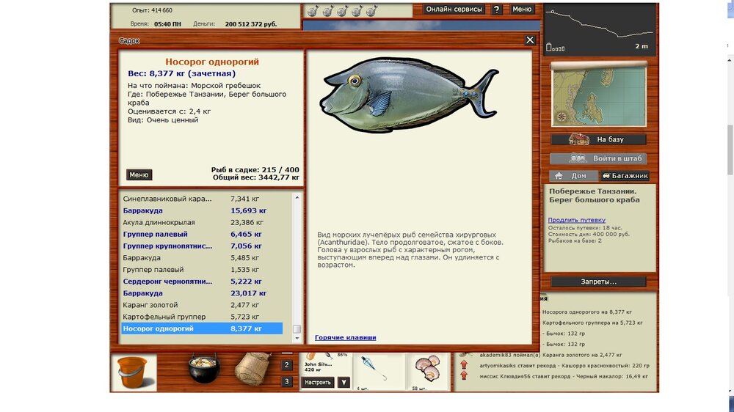Image resolution: width=734 pixels, height=412 pixels.
Task: Open the top-right 'Меню' button
Action: click(x=522, y=10)
